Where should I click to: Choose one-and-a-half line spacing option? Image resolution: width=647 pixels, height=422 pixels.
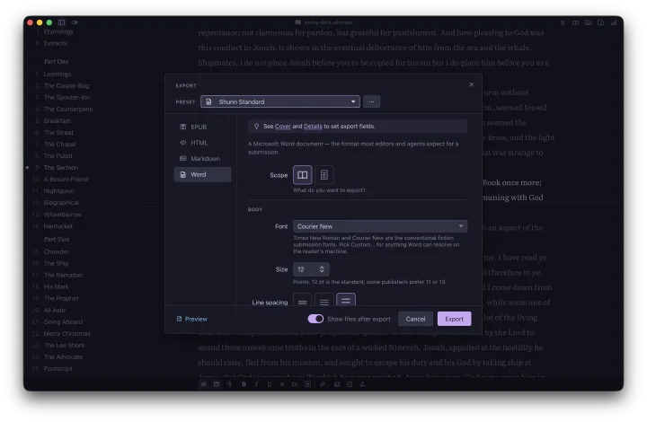(324, 301)
